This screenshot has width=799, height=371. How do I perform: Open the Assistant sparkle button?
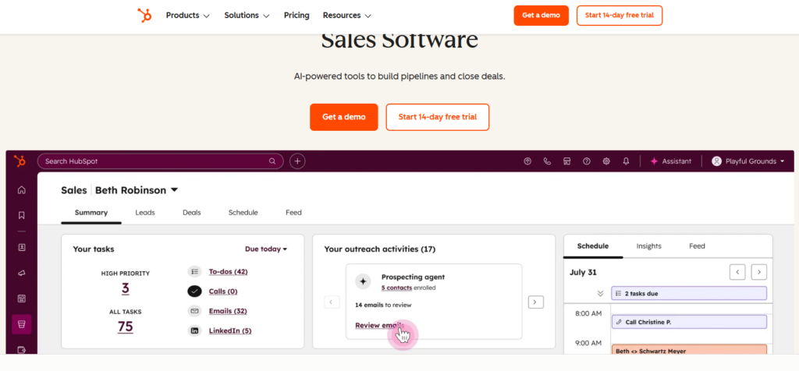pos(670,161)
